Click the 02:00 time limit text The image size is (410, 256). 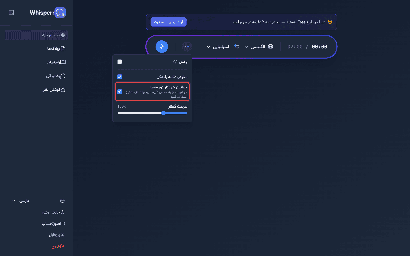click(x=295, y=47)
